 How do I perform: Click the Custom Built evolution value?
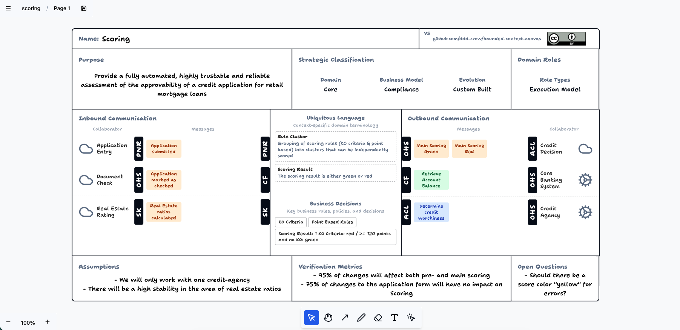point(472,90)
